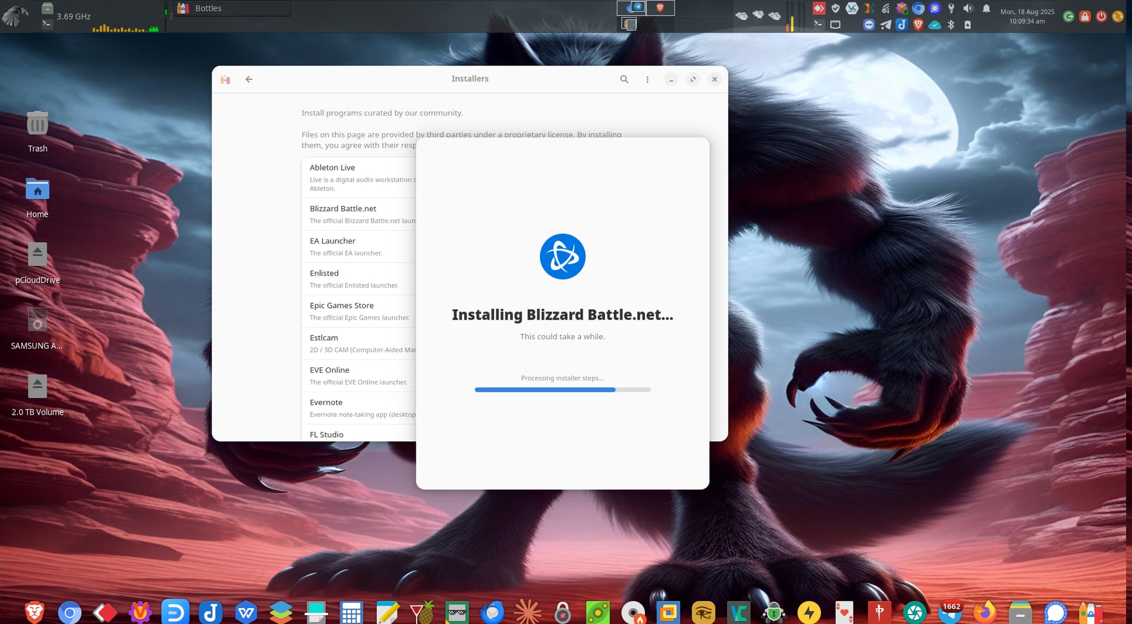The width and height of the screenshot is (1132, 624).
Task: Open the three-dot main menu in Bottles
Action: (647, 79)
